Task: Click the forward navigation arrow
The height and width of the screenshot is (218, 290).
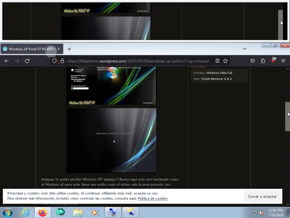Action: click(17, 61)
